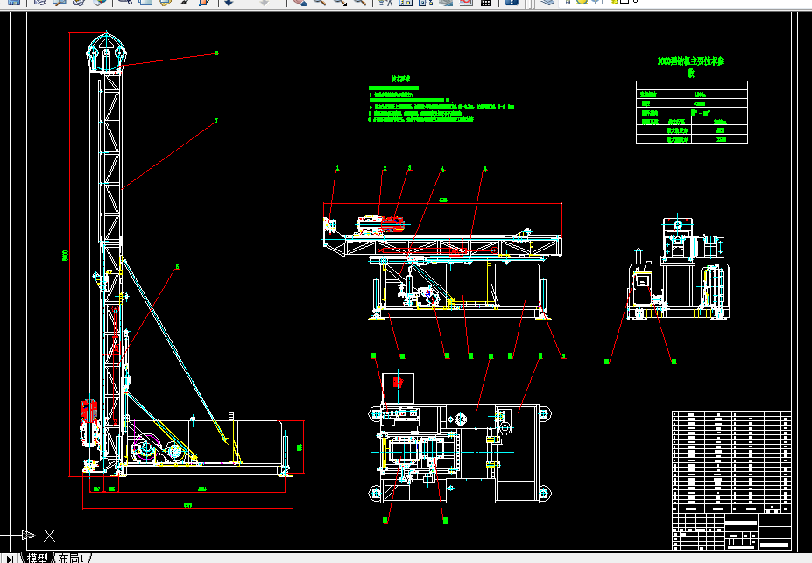Screen dimensions: 812x563
Task: Select the 技术要求 heading text
Action: tap(400, 79)
